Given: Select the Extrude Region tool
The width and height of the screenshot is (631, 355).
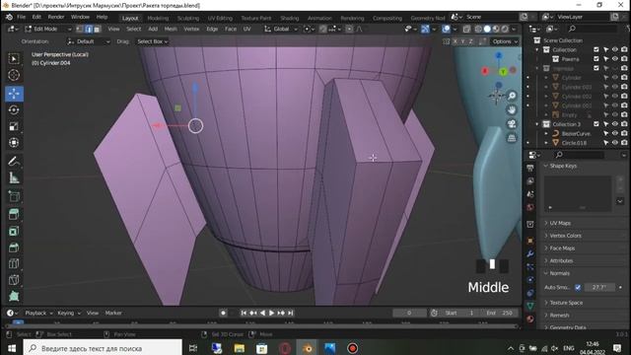Looking at the screenshot, I should (x=14, y=214).
